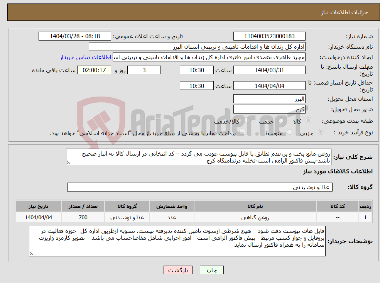This screenshot has width=380, height=283.
Task: Click the price validity date 1404/04/04 field
Action: 269,86
